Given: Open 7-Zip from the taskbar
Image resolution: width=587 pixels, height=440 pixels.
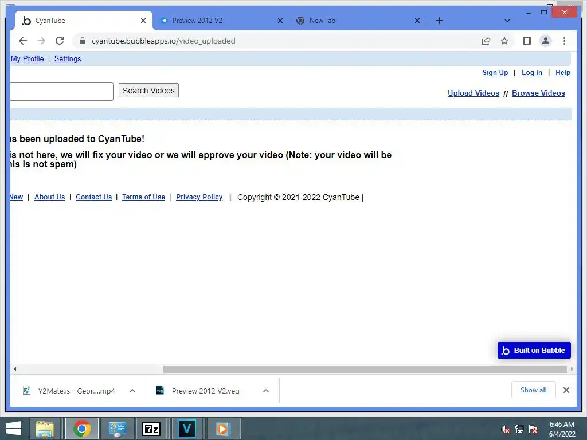Looking at the screenshot, I should pyautogui.click(x=151, y=429).
